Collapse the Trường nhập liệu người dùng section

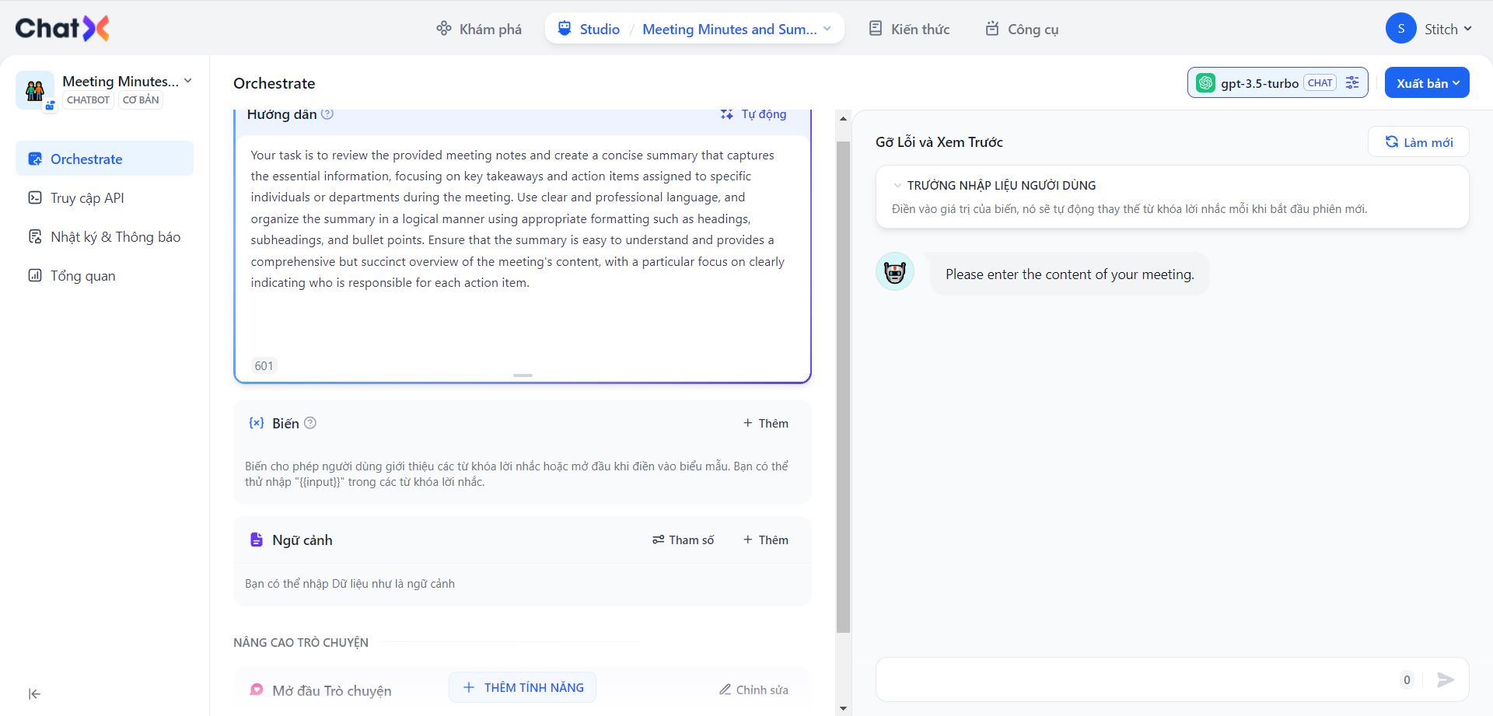click(897, 186)
